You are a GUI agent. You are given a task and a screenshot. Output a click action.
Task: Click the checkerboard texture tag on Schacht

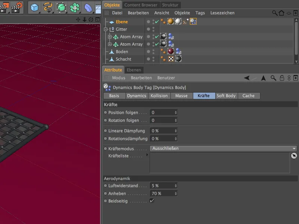pos(171,59)
